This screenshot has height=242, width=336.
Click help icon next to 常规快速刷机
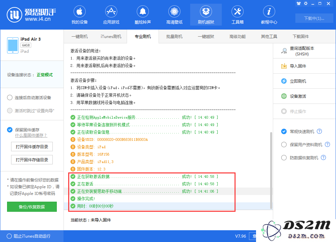(x=319, y=131)
